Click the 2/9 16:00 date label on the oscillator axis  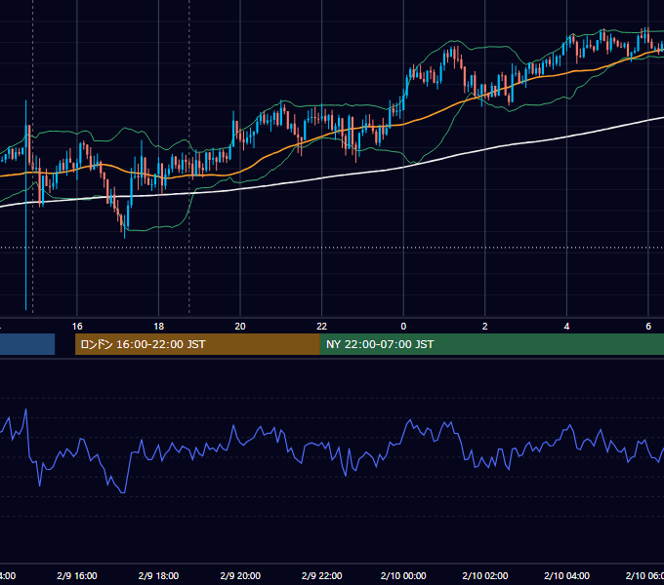(77, 575)
